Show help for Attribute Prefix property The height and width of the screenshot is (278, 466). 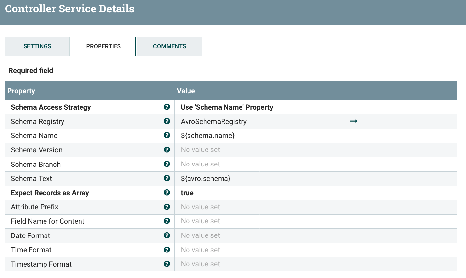pyautogui.click(x=167, y=207)
